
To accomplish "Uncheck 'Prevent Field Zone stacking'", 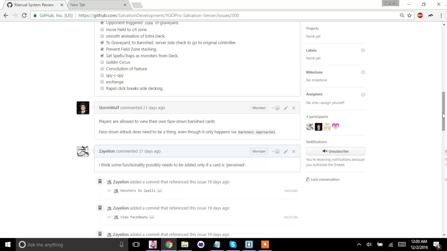I will pos(102,49).
